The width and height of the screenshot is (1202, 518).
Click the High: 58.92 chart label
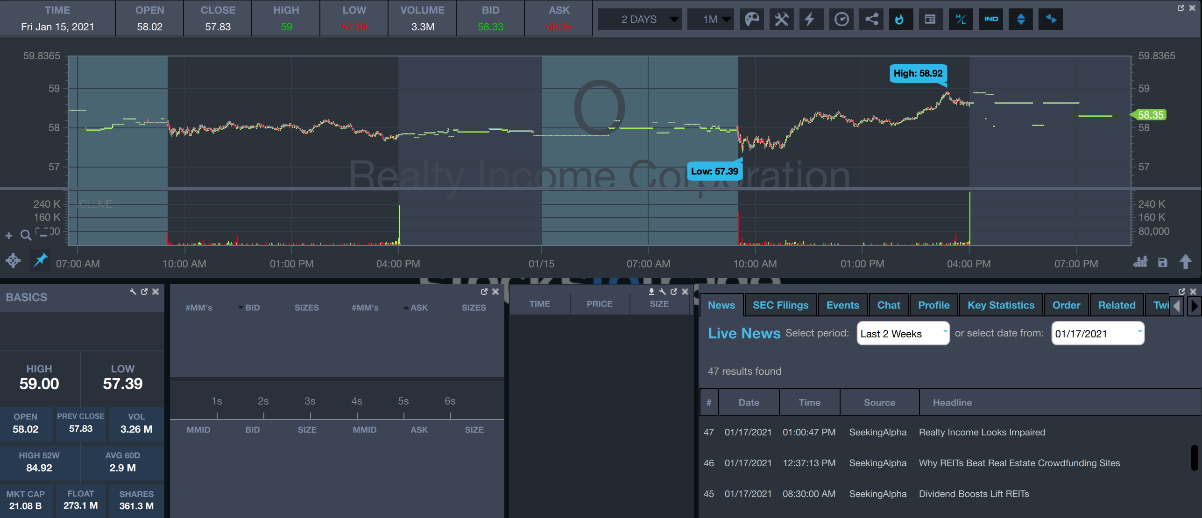click(x=918, y=73)
